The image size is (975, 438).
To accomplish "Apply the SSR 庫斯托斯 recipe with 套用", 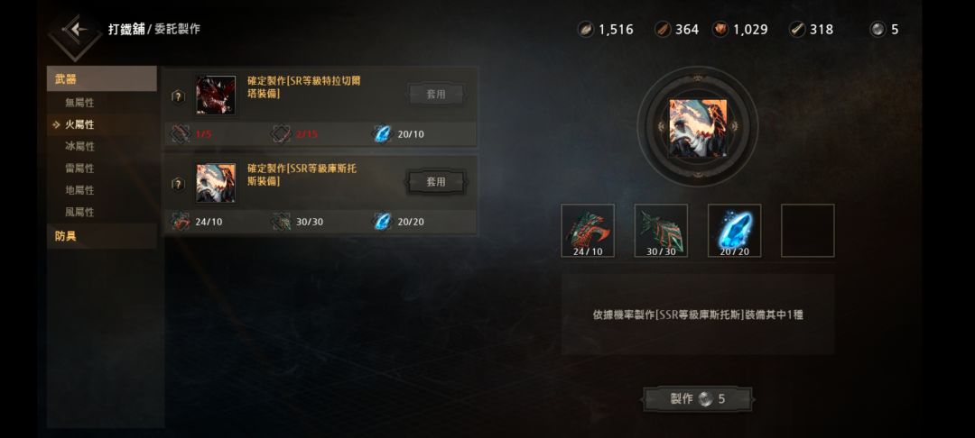I will (x=436, y=182).
